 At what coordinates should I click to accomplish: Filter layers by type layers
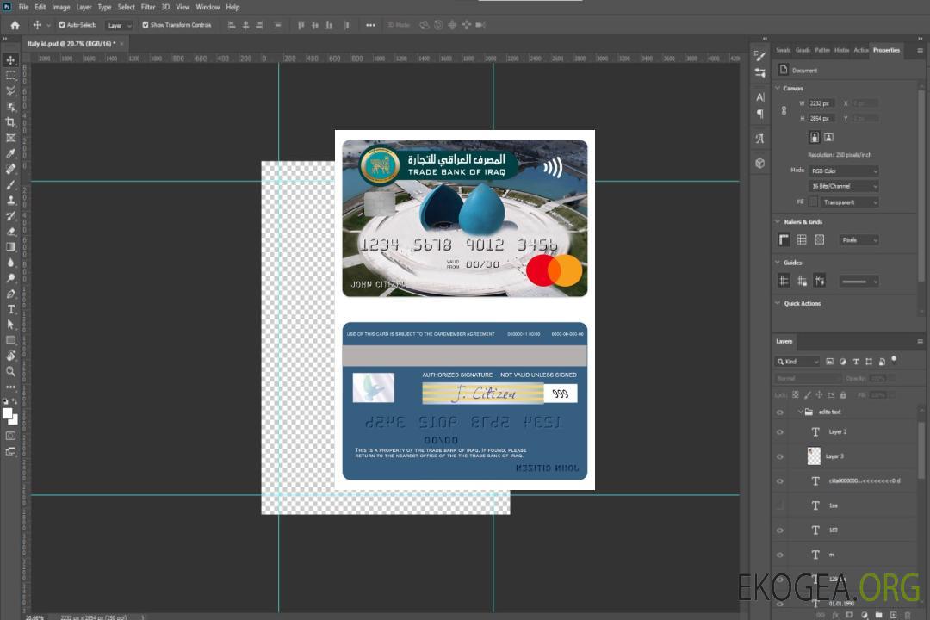855,362
